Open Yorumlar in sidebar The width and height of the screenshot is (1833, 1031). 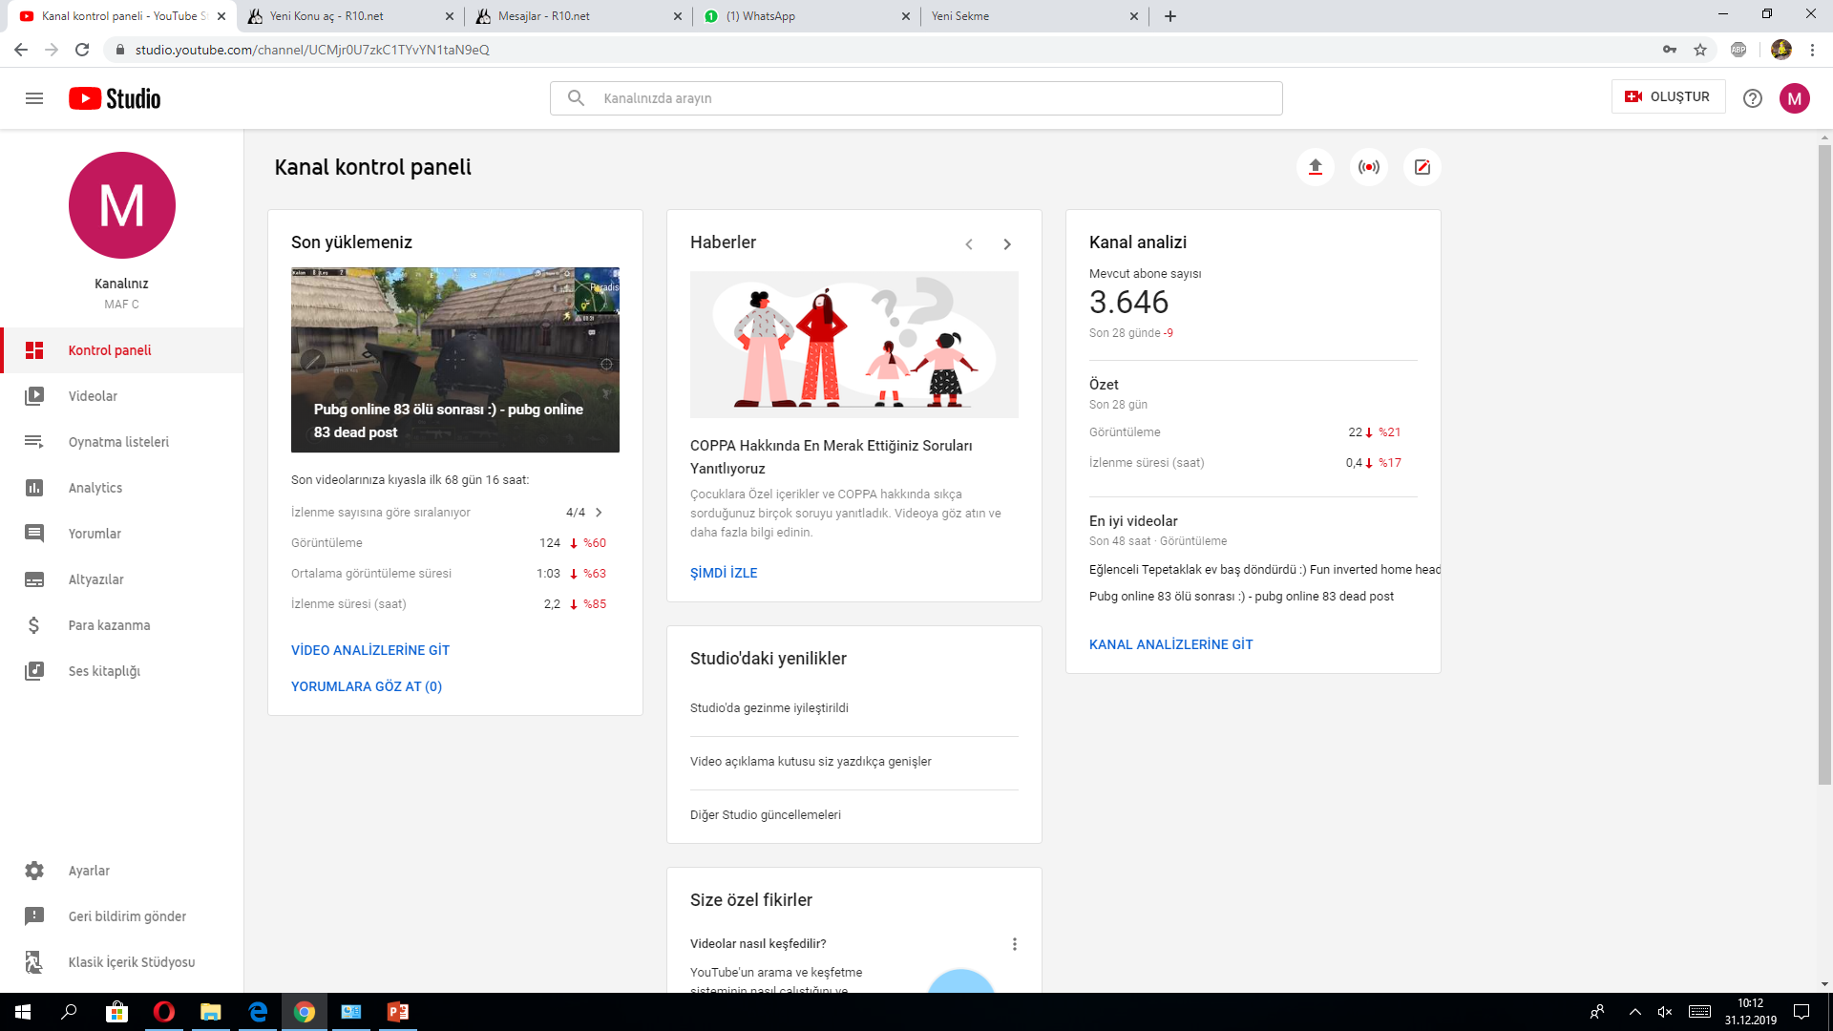click(122, 534)
